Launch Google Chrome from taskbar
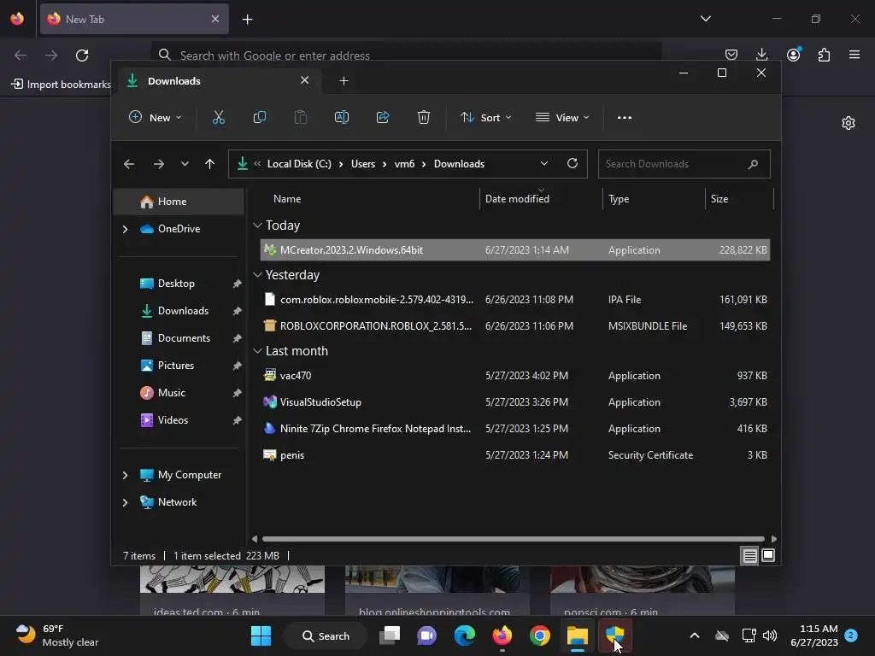The image size is (875, 656). click(540, 635)
